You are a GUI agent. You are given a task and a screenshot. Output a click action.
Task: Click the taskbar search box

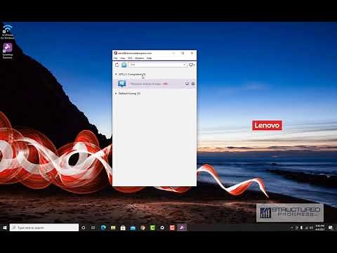[x=44, y=228]
